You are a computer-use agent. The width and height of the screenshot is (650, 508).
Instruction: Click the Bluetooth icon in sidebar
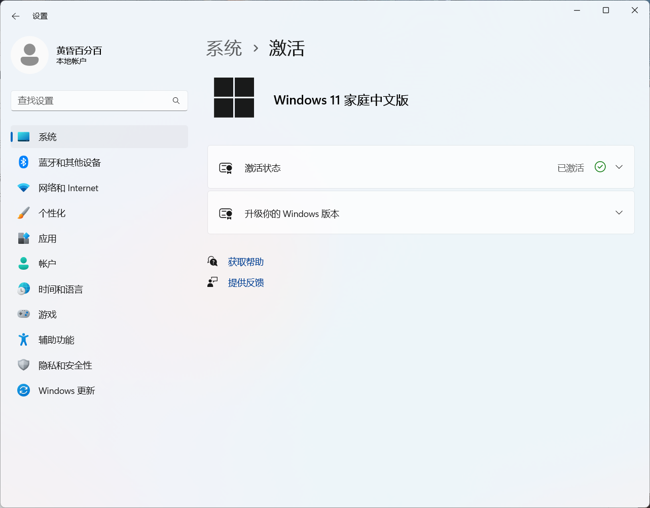(x=23, y=162)
